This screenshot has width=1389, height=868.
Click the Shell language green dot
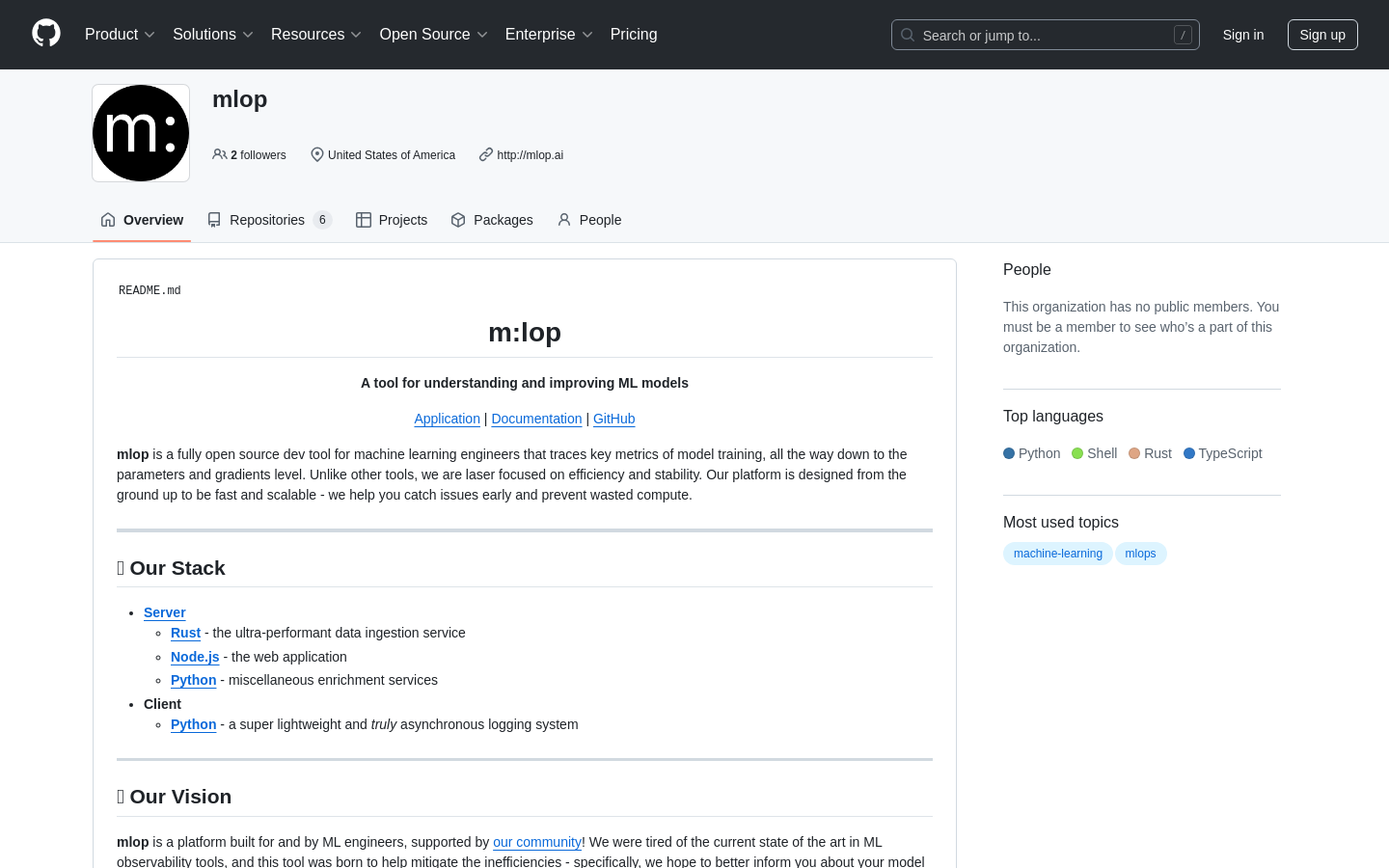[1077, 453]
